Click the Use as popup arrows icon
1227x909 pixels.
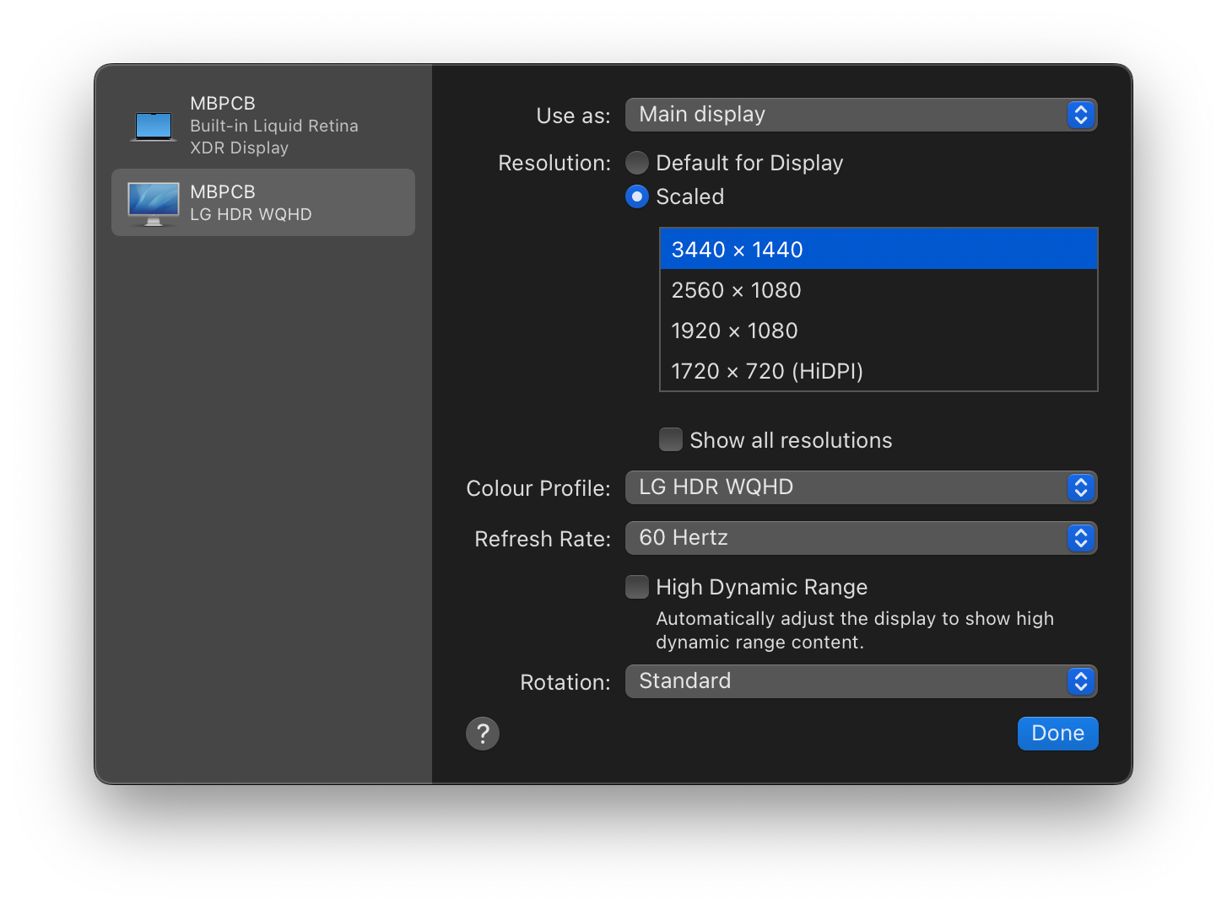[x=1081, y=115]
